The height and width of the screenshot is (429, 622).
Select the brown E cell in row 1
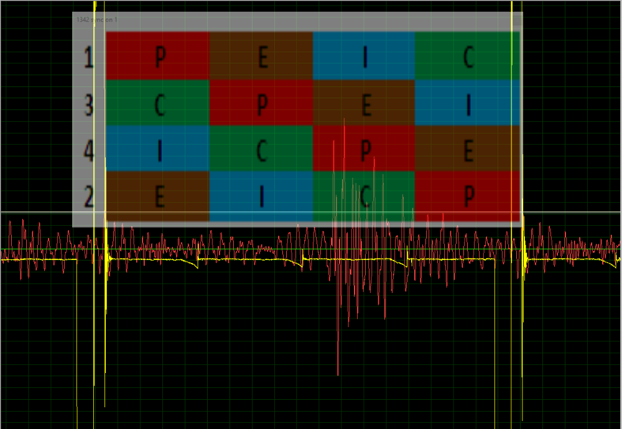pos(261,57)
